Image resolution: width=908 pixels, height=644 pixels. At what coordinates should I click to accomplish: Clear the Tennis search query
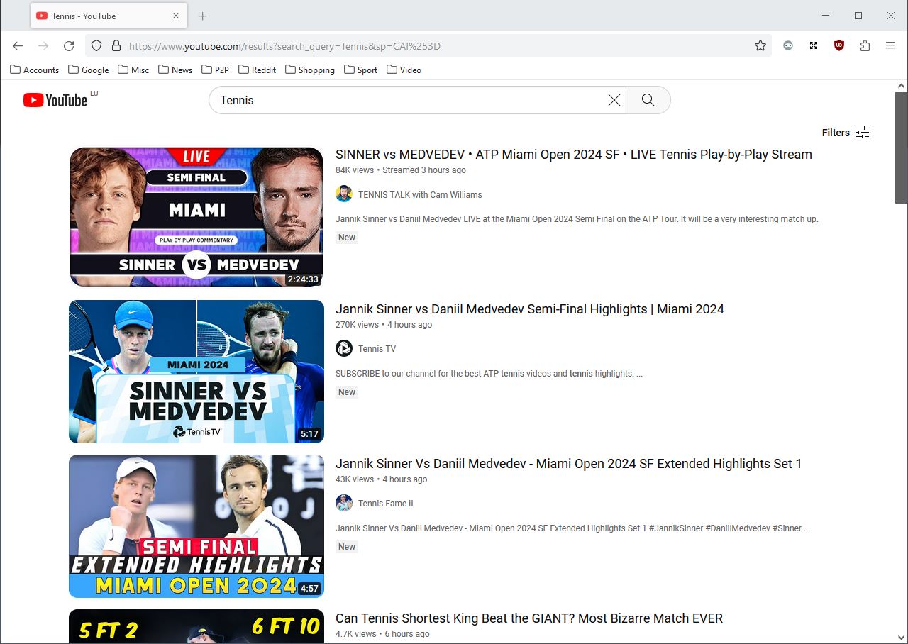coord(614,100)
